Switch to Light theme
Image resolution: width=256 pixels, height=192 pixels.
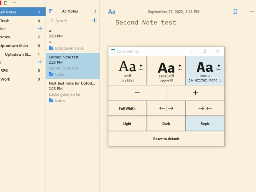tap(127, 124)
